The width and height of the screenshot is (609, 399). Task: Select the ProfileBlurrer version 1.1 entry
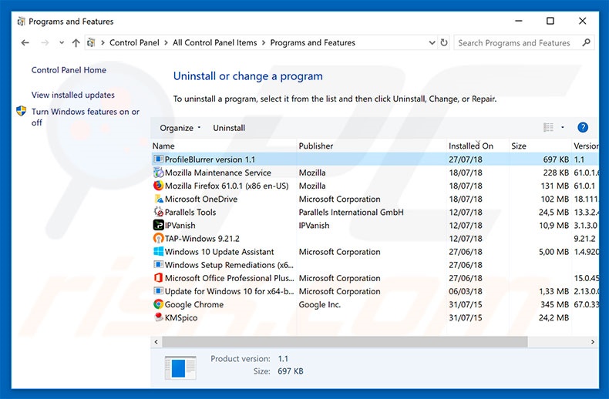210,159
